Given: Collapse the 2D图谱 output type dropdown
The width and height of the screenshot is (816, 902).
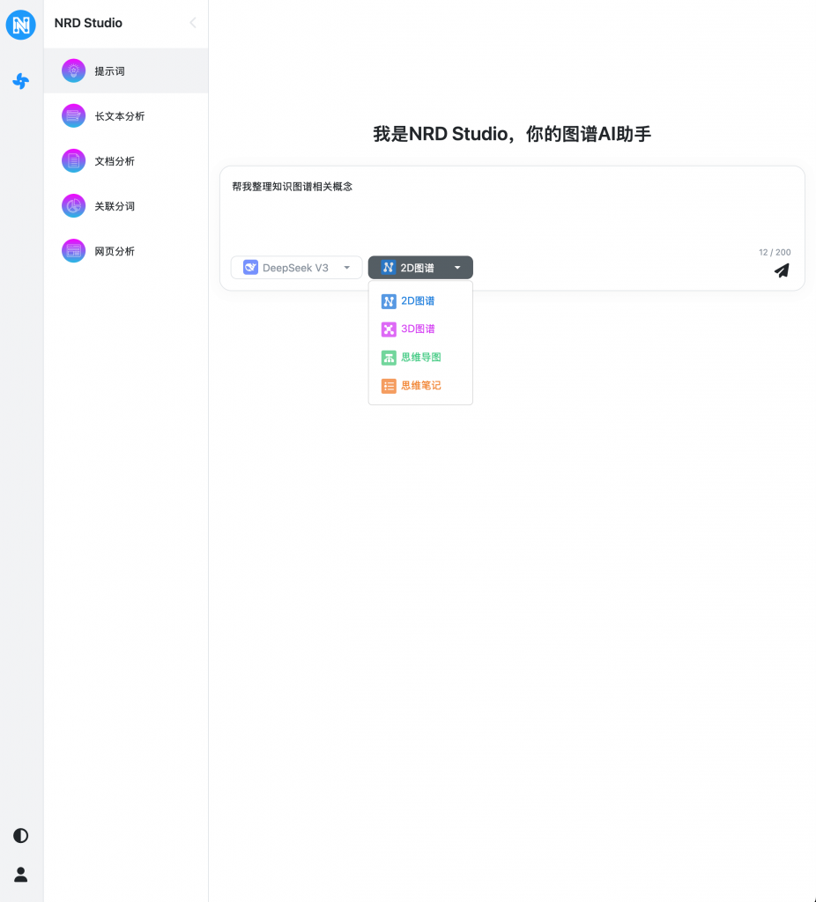Looking at the screenshot, I should 420,268.
